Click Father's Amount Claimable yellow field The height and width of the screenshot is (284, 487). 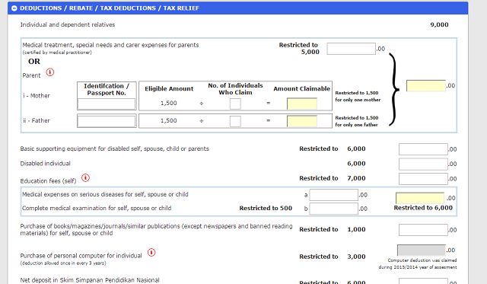tap(302, 121)
